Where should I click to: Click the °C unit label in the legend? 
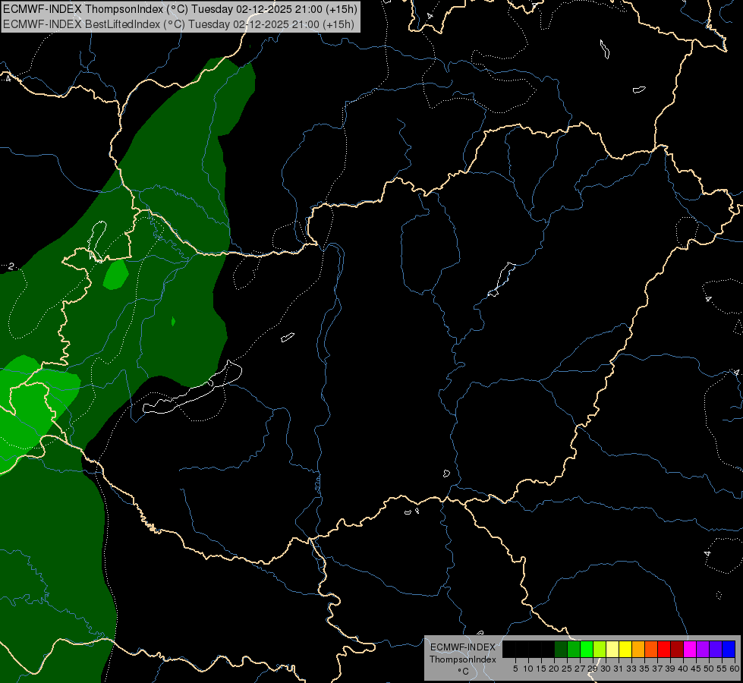(464, 671)
